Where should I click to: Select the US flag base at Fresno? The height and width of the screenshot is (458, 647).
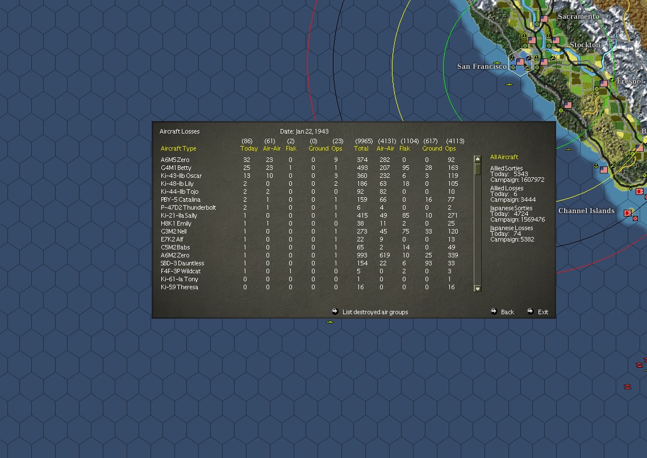pos(604,84)
